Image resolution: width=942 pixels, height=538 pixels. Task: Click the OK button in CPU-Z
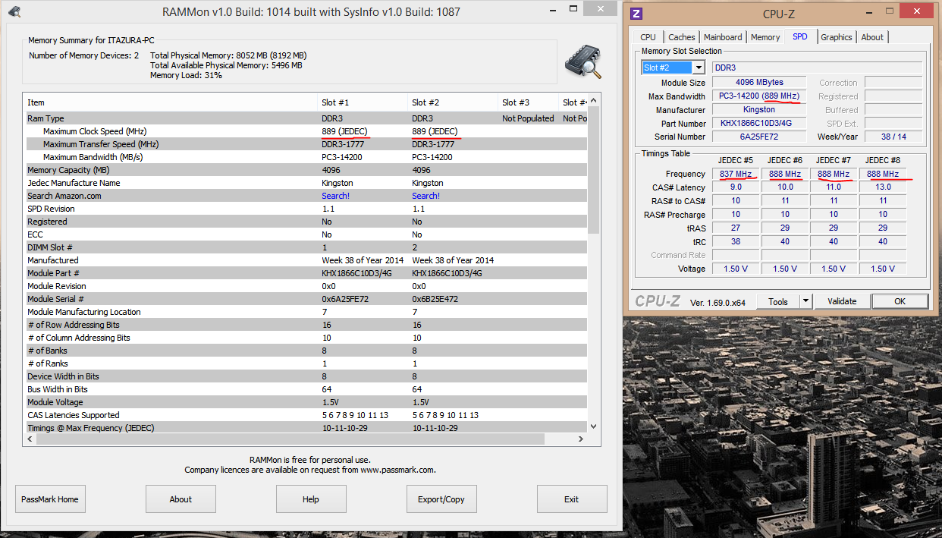click(900, 301)
